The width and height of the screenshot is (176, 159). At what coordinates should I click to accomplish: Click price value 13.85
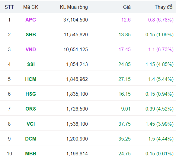point(125,35)
